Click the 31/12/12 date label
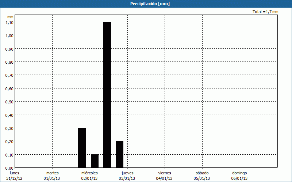The height and width of the screenshot is (182, 292). click(x=14, y=178)
